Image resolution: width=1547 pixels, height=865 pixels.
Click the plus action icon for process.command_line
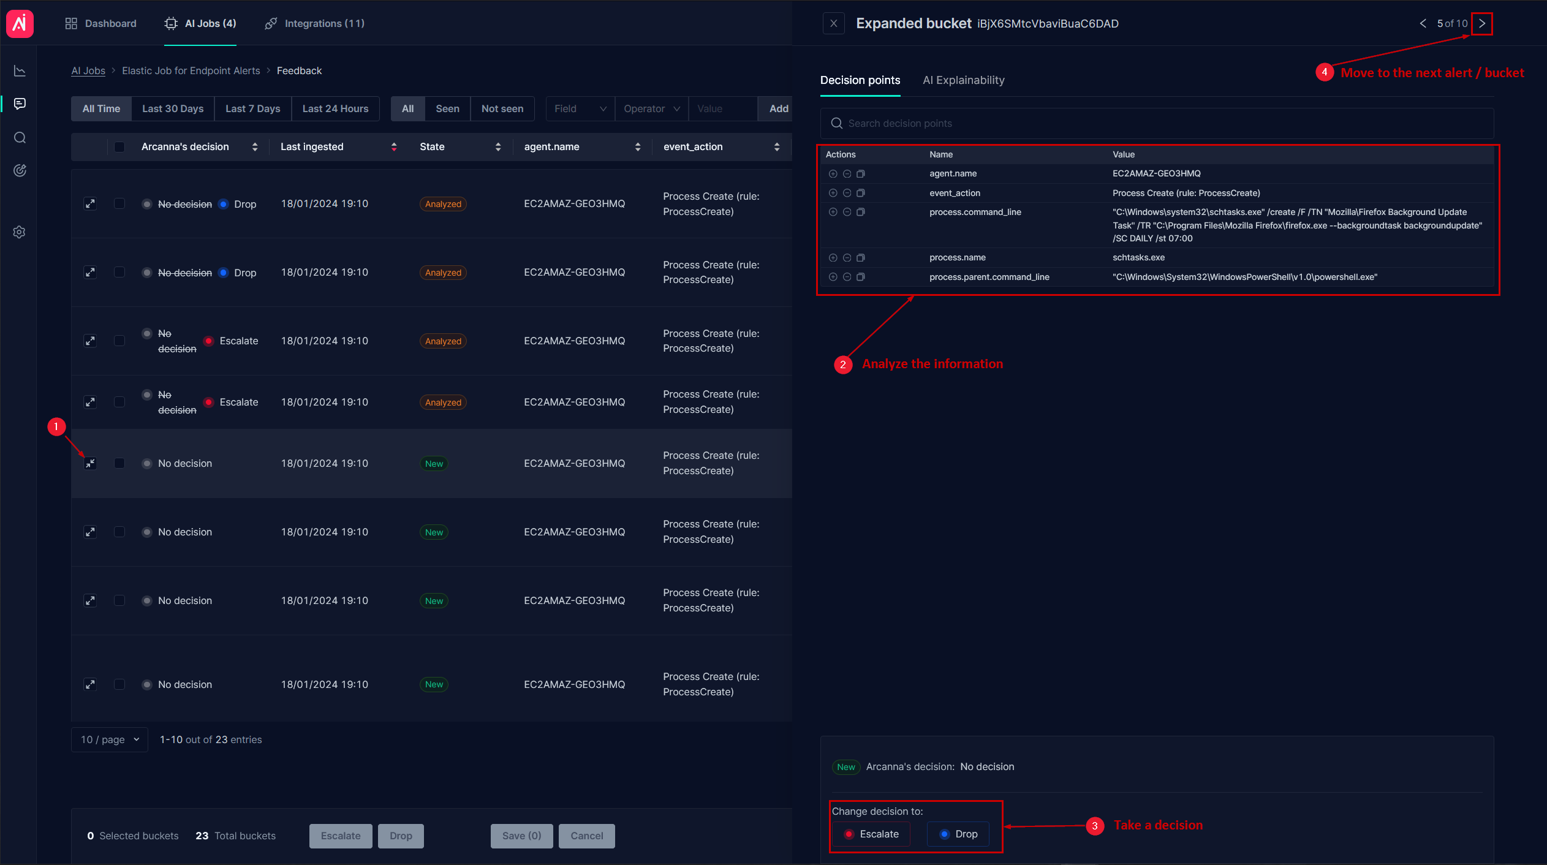(x=833, y=212)
